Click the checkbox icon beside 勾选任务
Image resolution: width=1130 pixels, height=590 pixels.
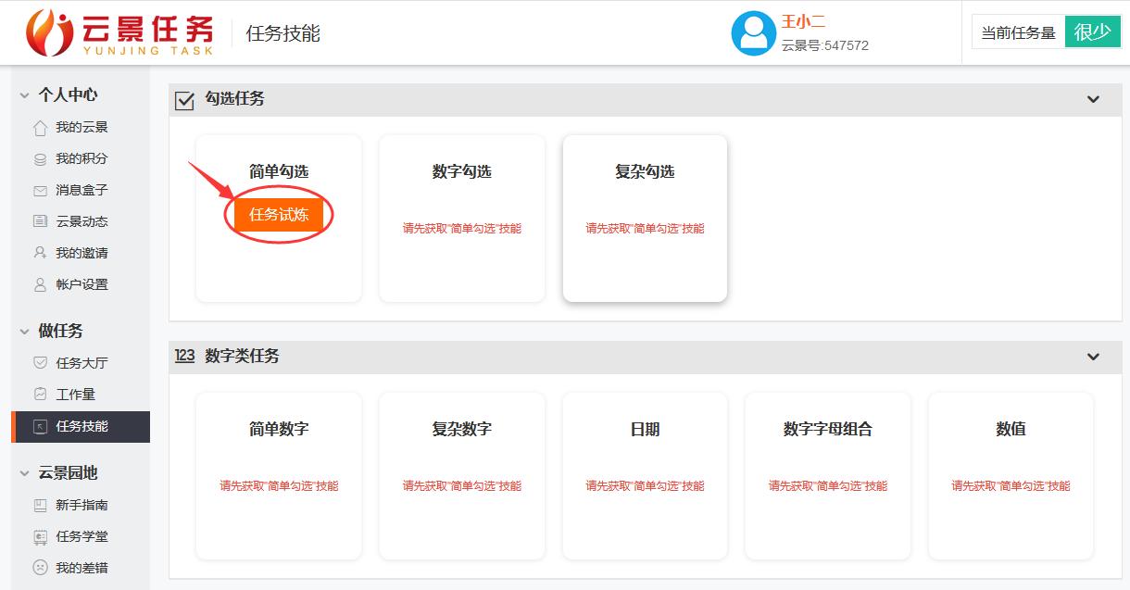coord(183,100)
